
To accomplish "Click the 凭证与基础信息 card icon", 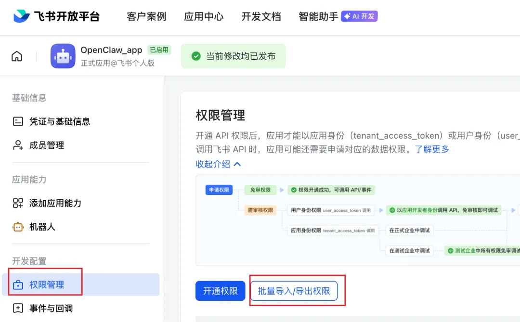I will [x=18, y=121].
